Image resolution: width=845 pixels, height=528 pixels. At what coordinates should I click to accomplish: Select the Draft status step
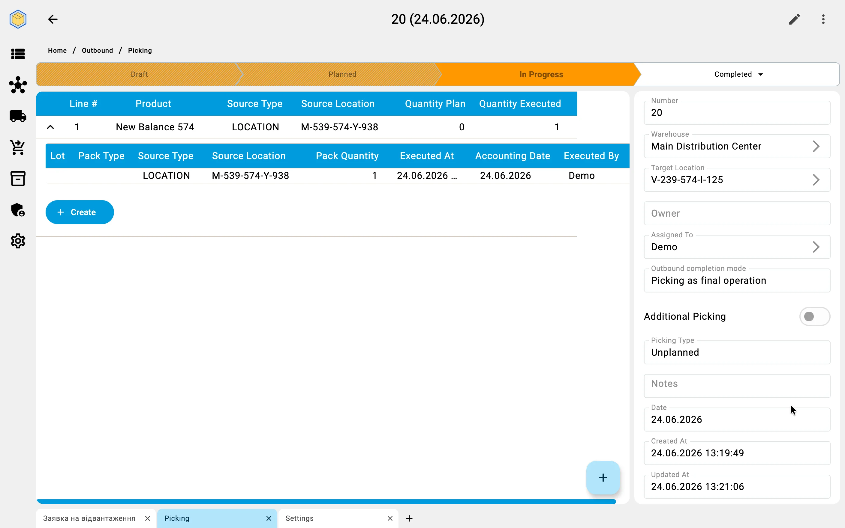[x=139, y=74]
